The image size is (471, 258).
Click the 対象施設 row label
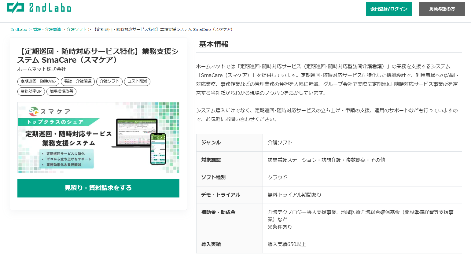pos(211,160)
